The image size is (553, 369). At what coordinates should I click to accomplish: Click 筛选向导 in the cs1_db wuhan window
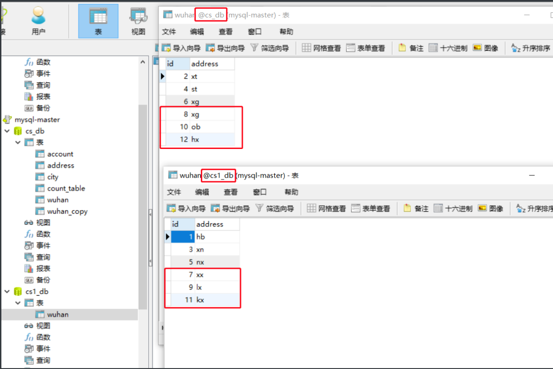[274, 208]
